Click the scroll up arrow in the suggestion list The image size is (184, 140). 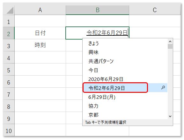(170, 41)
